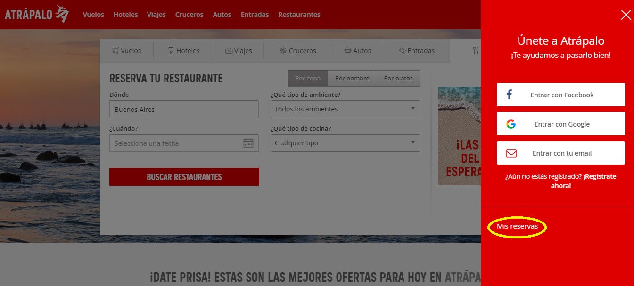
Task: Switch to Cruceros search tab
Action: pyautogui.click(x=298, y=51)
